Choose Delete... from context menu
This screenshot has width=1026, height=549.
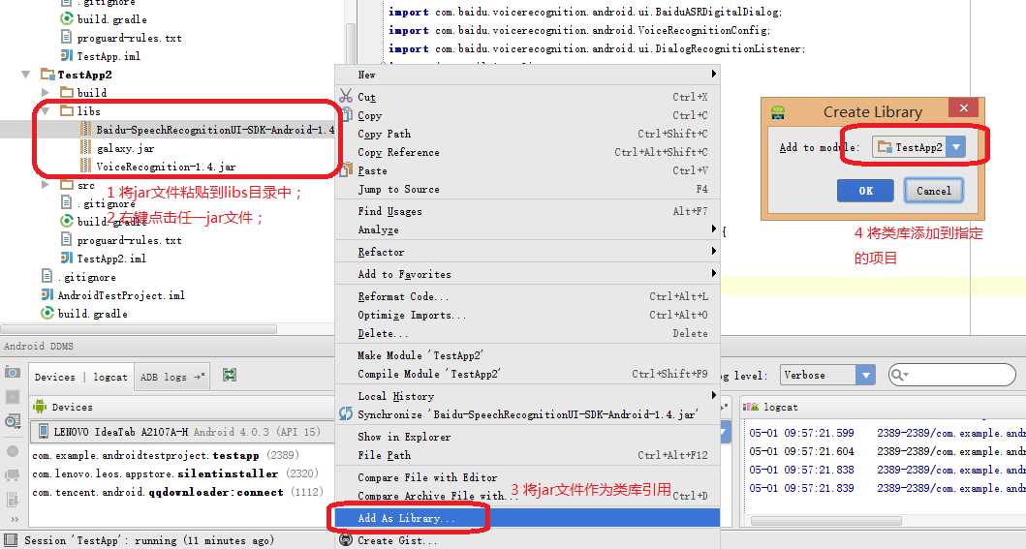[527, 333]
